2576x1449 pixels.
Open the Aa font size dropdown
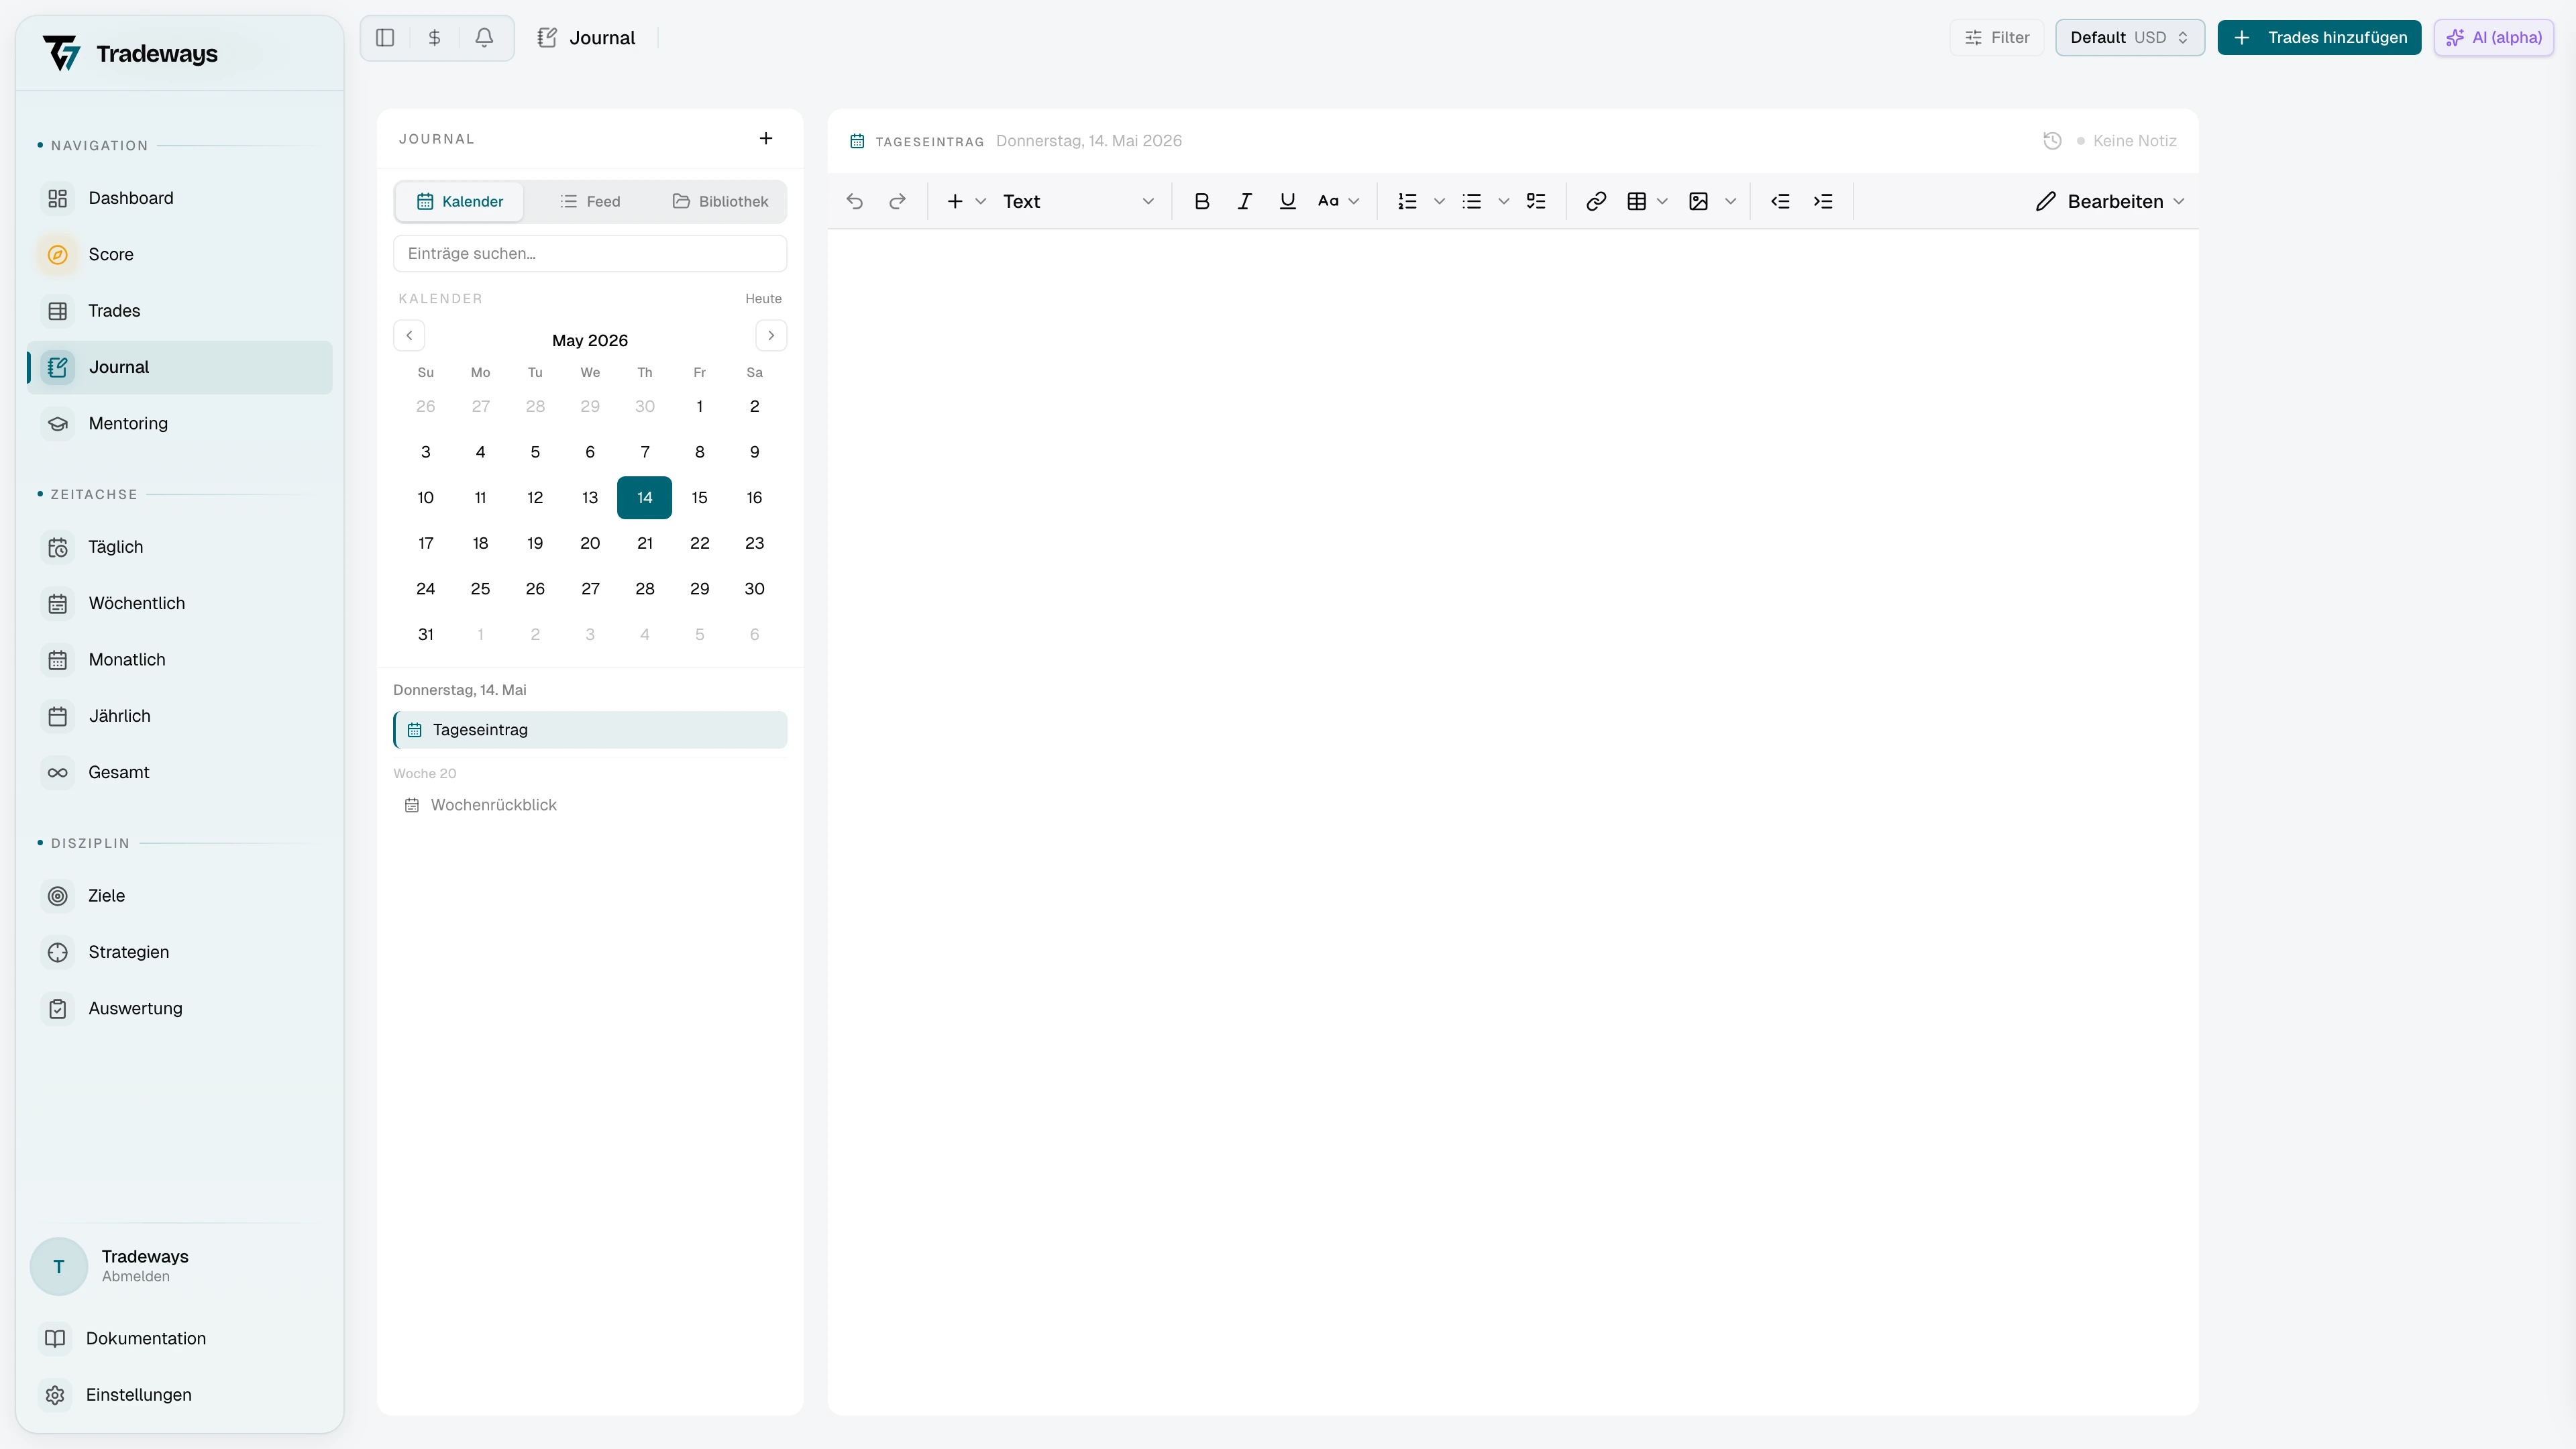pyautogui.click(x=1338, y=201)
